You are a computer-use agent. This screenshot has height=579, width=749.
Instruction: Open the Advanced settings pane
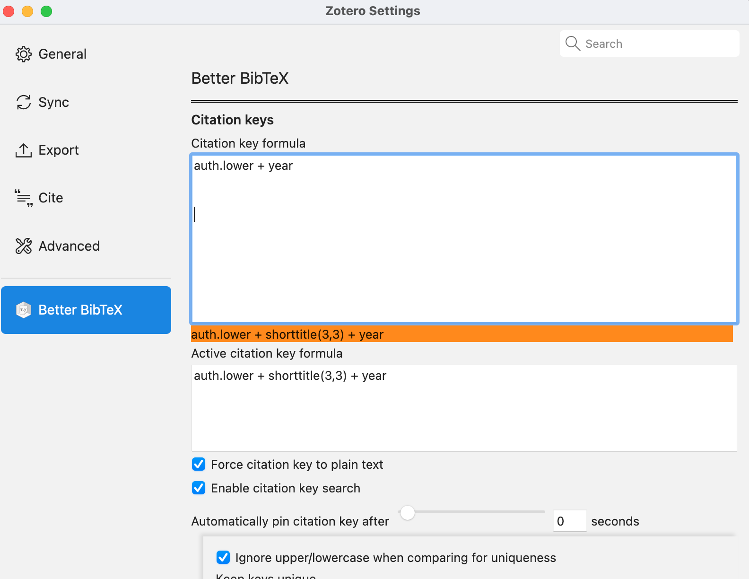86,246
